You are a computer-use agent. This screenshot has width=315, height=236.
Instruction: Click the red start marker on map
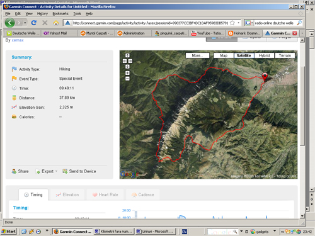tap(265, 77)
